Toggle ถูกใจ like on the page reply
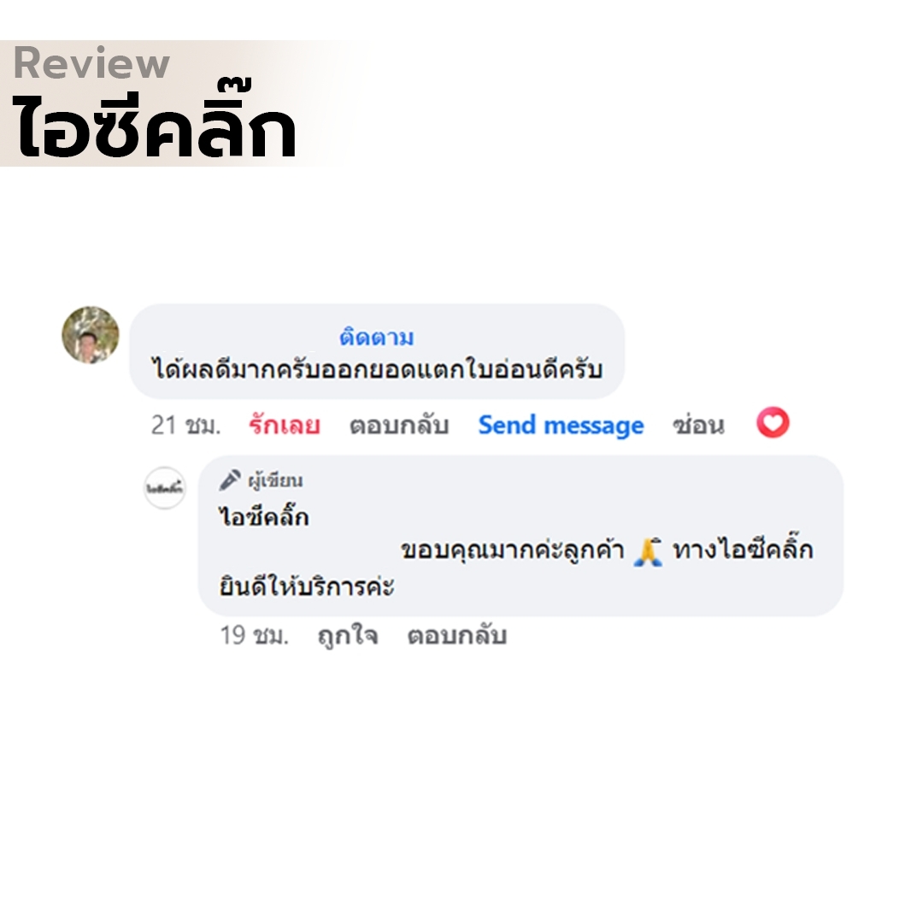The height and width of the screenshot is (923, 923). (x=347, y=636)
